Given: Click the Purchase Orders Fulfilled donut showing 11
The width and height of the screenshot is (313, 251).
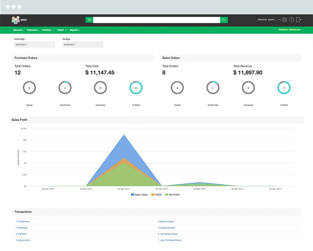Looking at the screenshot, I should [x=136, y=88].
